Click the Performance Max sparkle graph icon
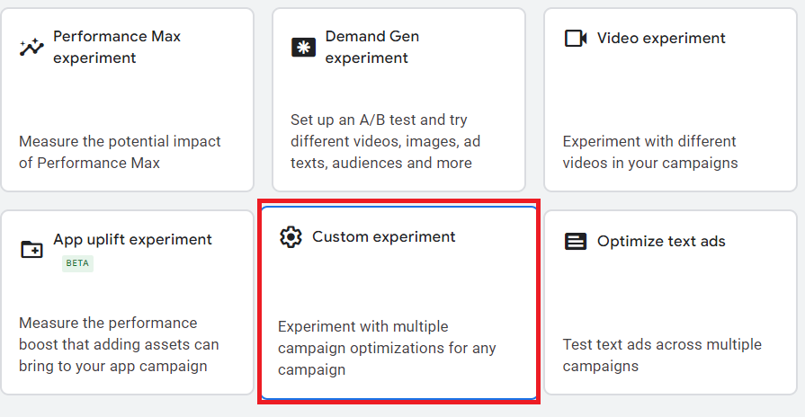Screen dimensions: 805x417 click(31, 48)
